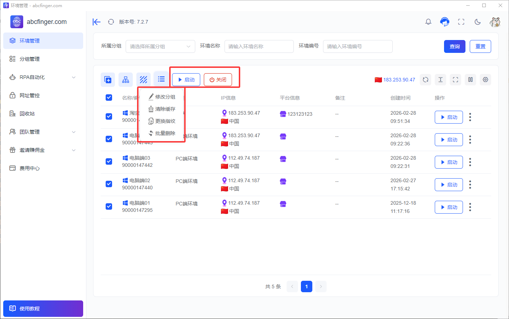Collapse sidebar with the left arrow icon
The image size is (509, 319).
tap(96, 22)
